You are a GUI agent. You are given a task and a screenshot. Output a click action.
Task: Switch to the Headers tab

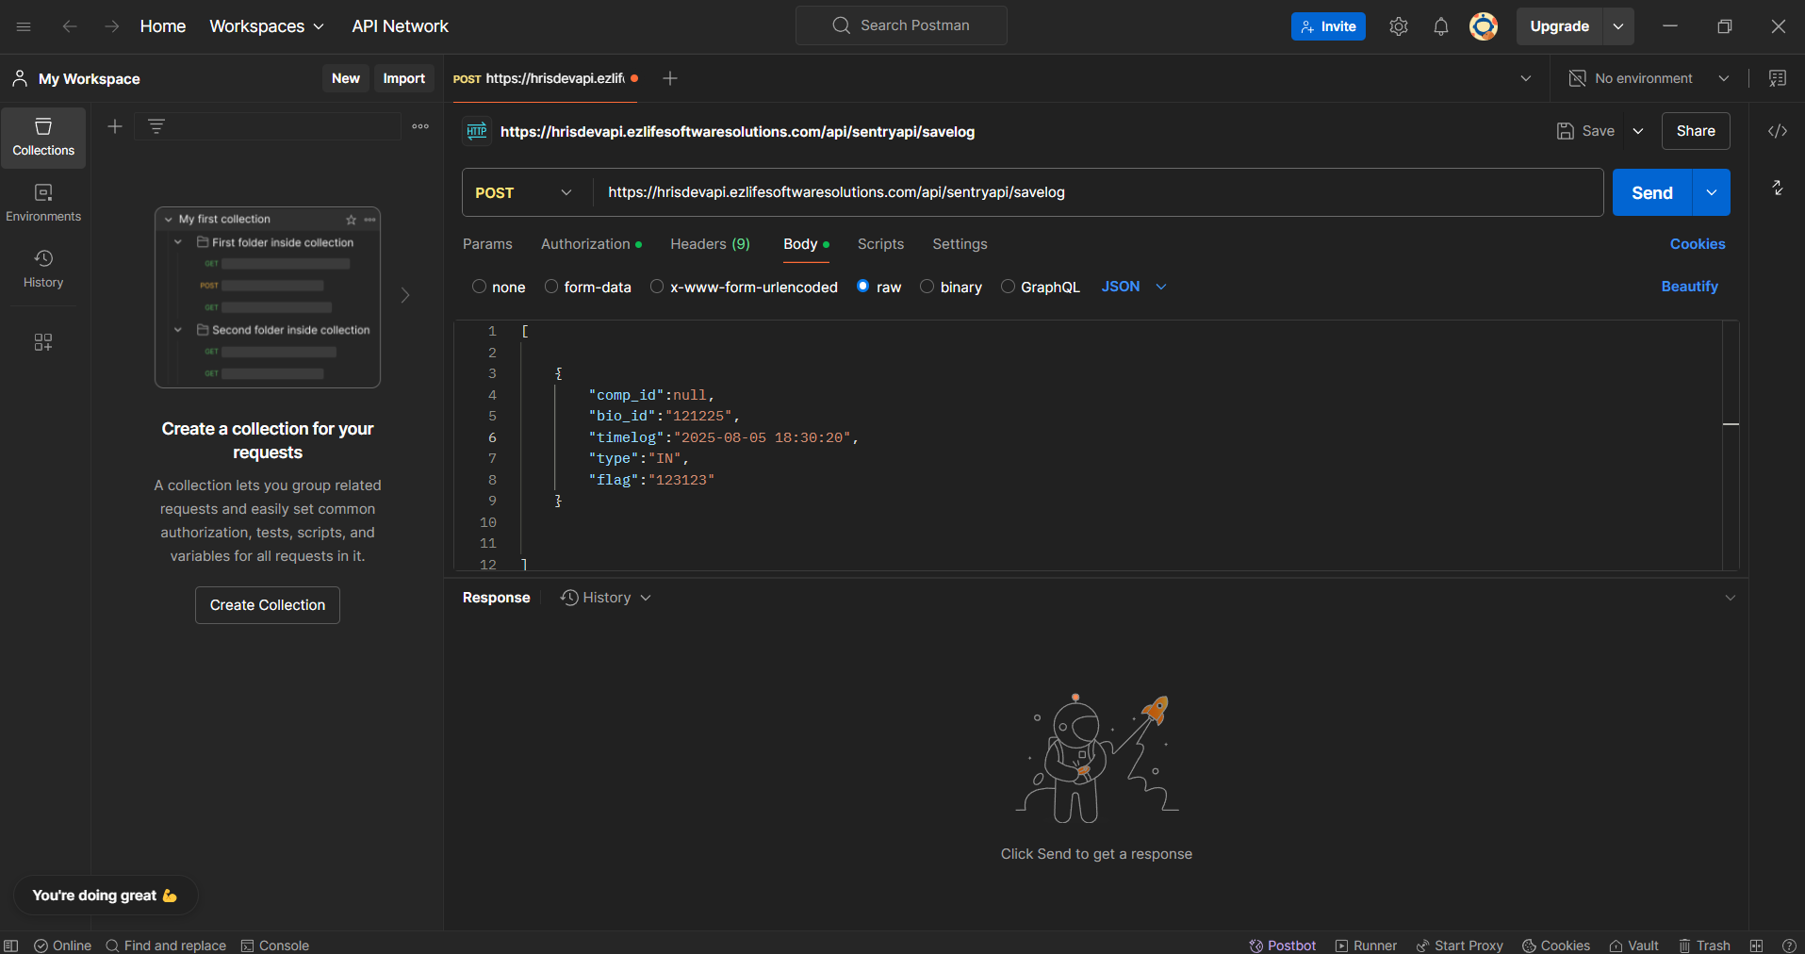click(710, 244)
